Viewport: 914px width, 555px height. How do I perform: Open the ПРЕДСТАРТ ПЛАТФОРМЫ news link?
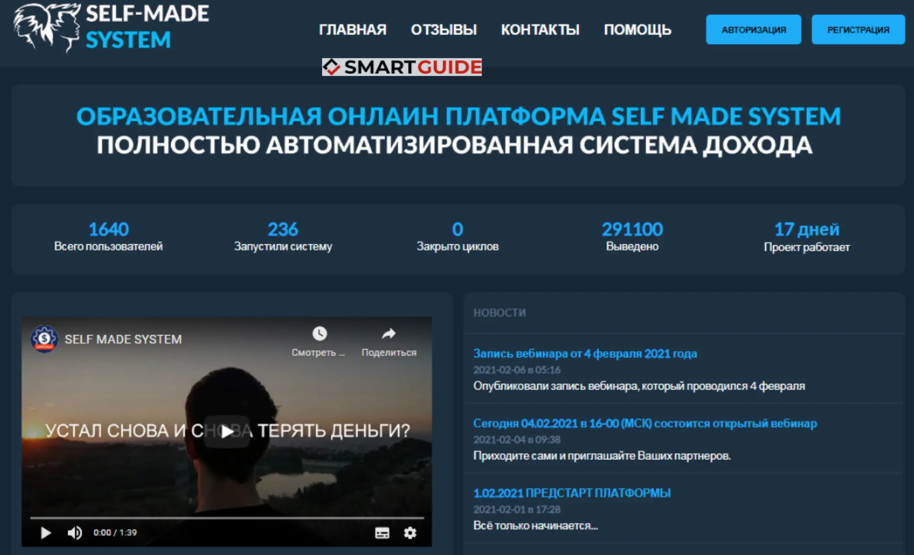(x=572, y=493)
